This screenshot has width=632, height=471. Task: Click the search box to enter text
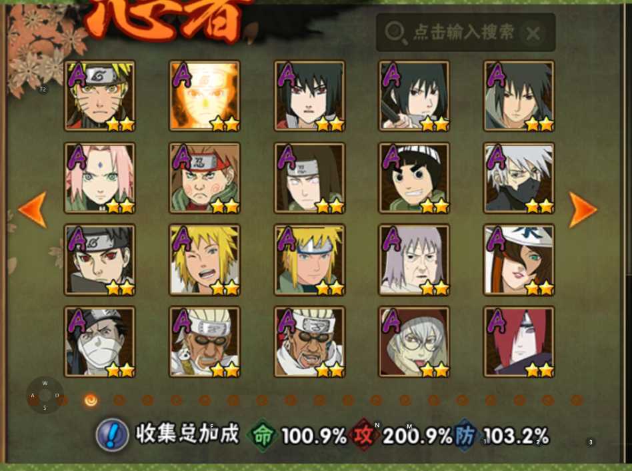click(x=465, y=32)
